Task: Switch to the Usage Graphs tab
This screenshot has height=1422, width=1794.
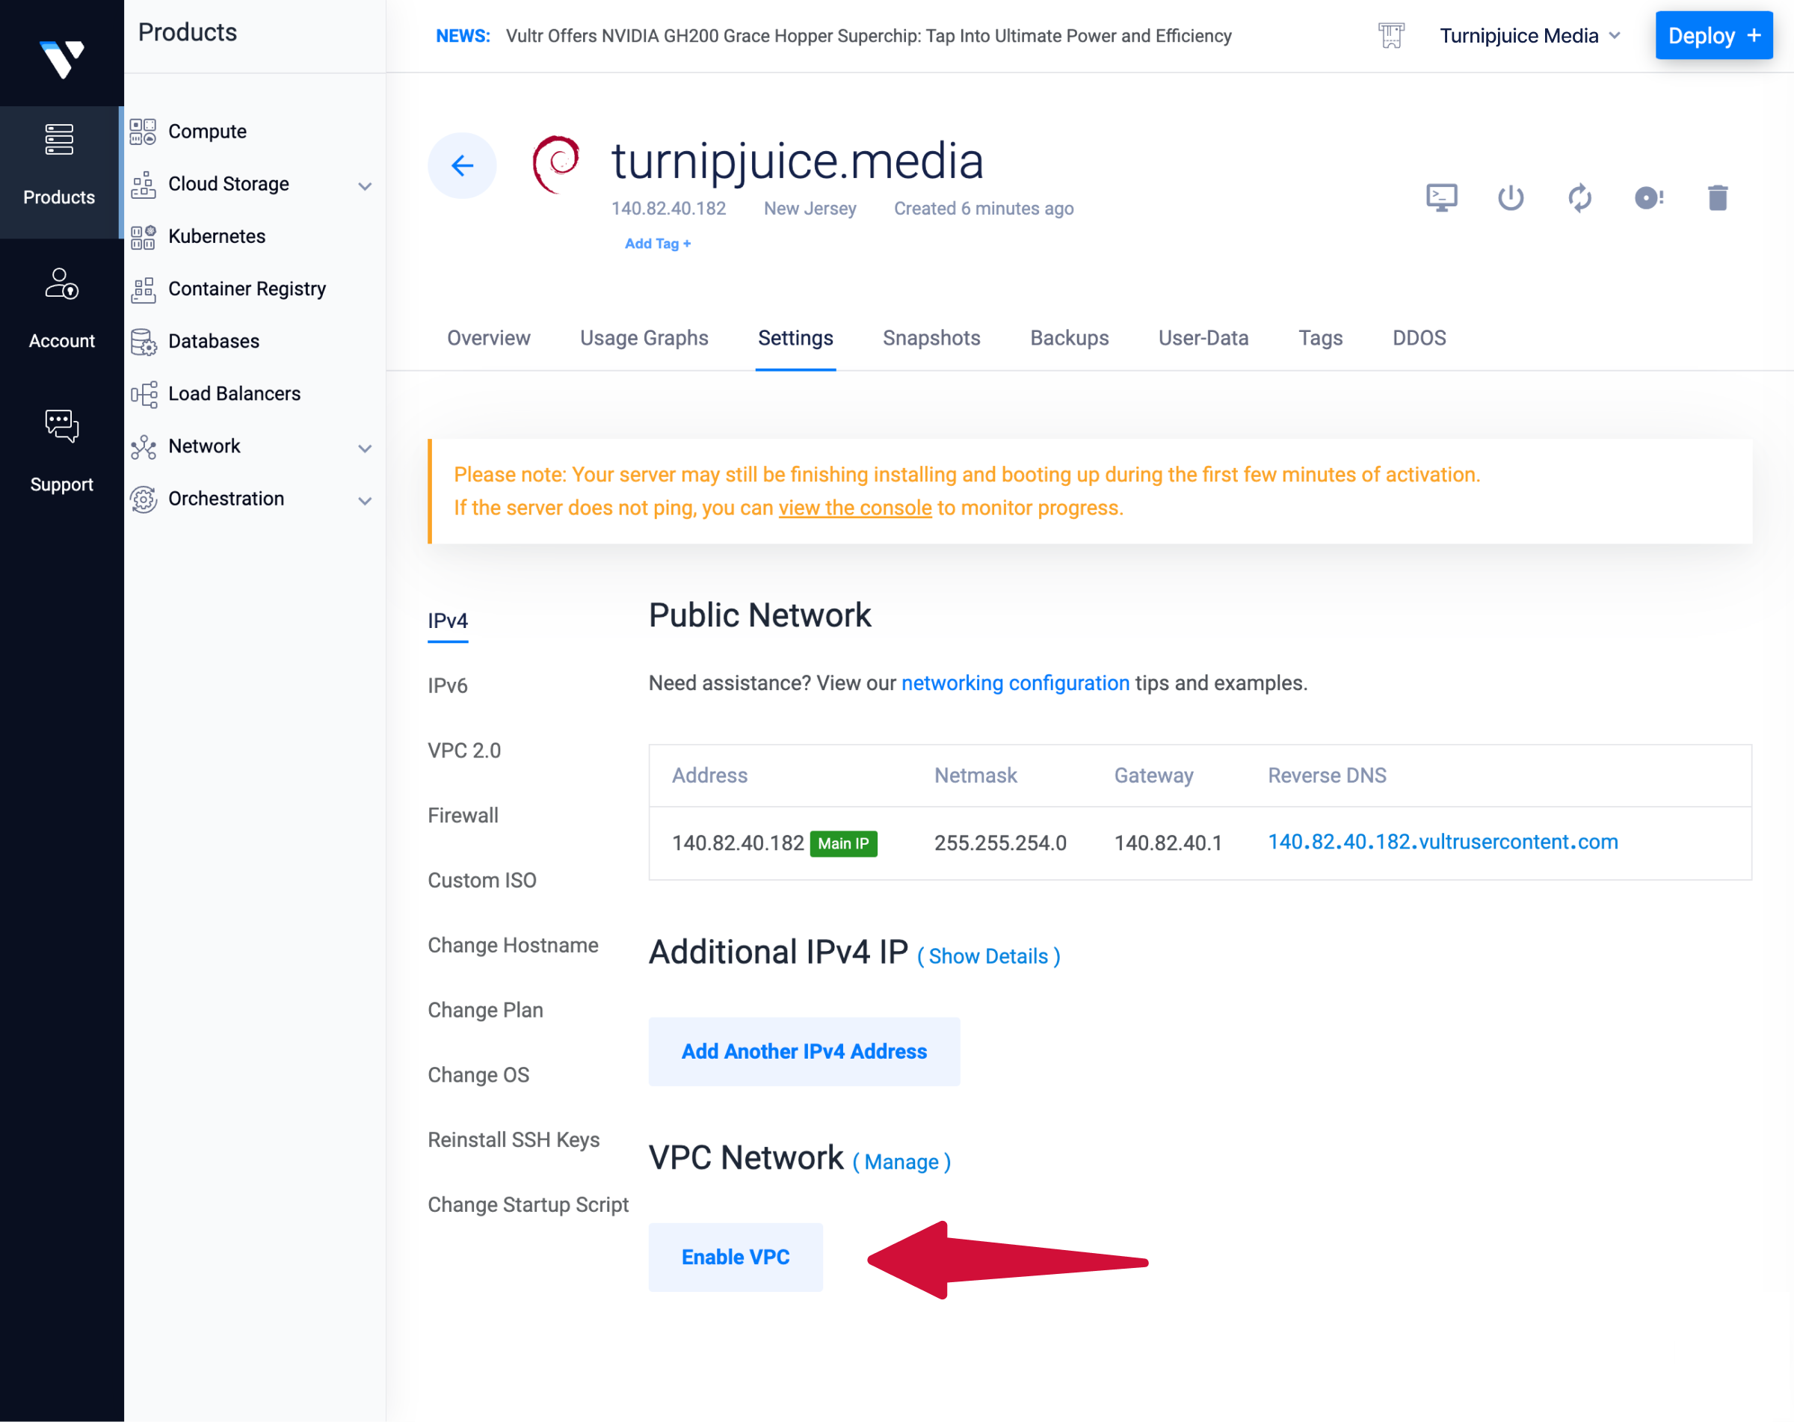Action: [x=644, y=338]
